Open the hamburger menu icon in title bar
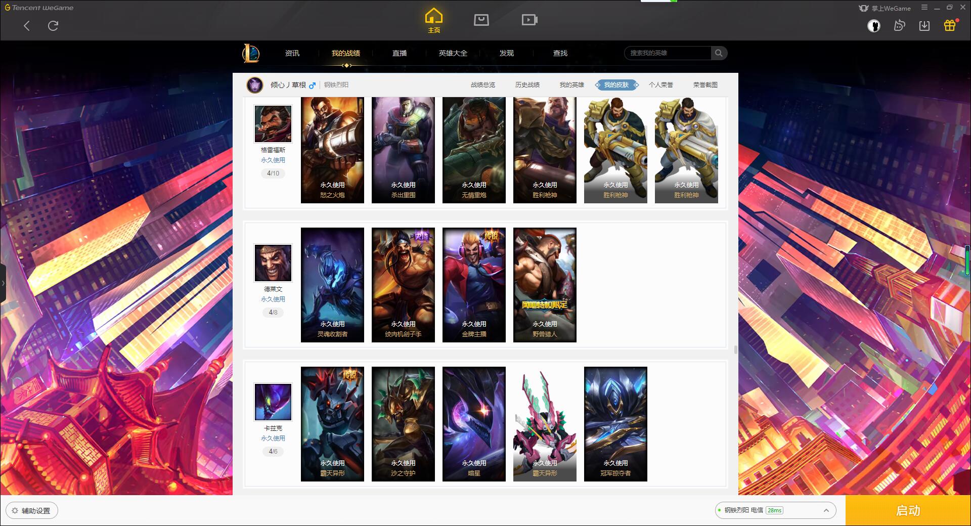This screenshot has width=971, height=526. point(924,8)
